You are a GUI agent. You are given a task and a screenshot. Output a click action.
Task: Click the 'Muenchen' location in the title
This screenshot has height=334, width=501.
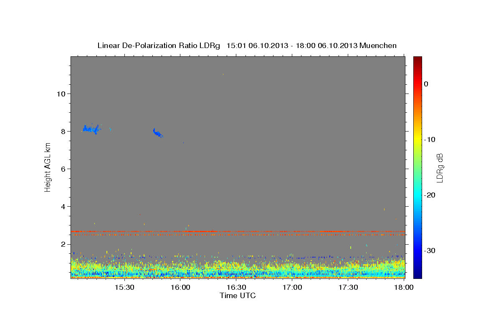377,46
